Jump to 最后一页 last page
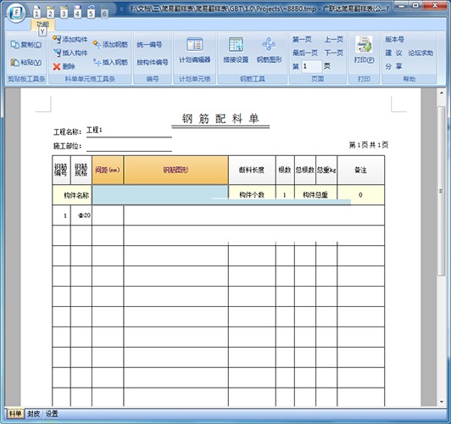The height and width of the screenshot is (424, 451). (305, 53)
